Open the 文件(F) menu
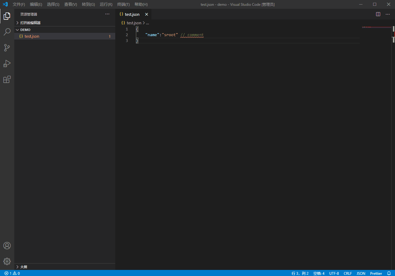This screenshot has width=395, height=276. click(19, 4)
